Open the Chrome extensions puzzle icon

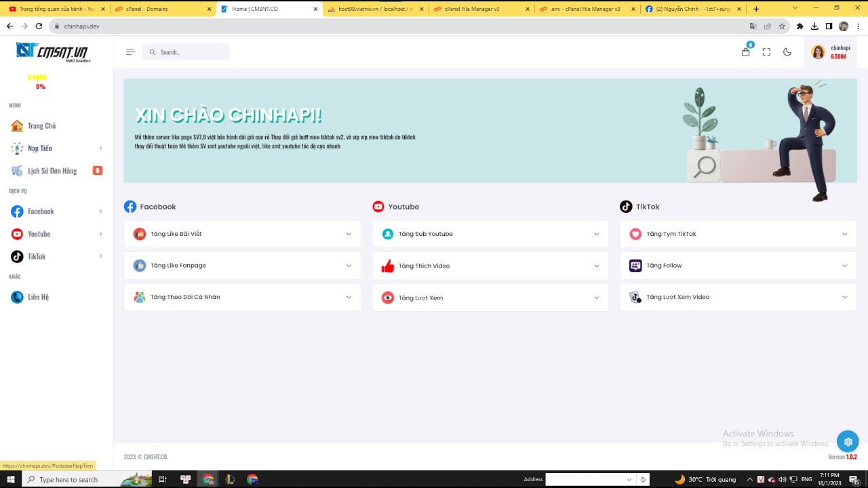[800, 26]
